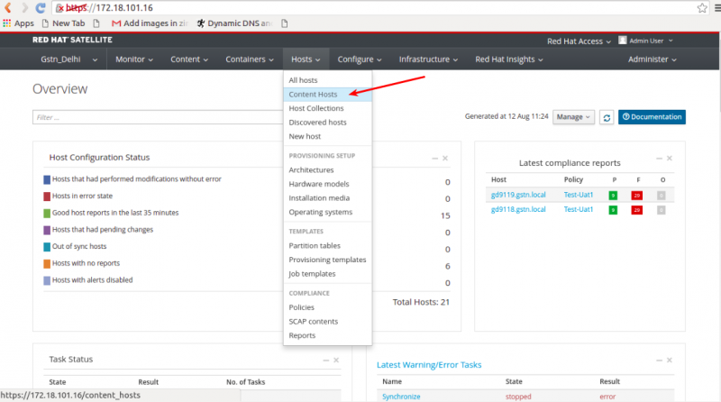Close the Task Status widget
Screen dimensions: 721x402
coord(336,361)
